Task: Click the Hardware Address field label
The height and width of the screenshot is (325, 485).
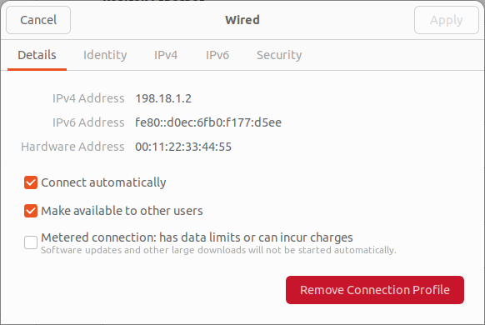Action: 72,147
